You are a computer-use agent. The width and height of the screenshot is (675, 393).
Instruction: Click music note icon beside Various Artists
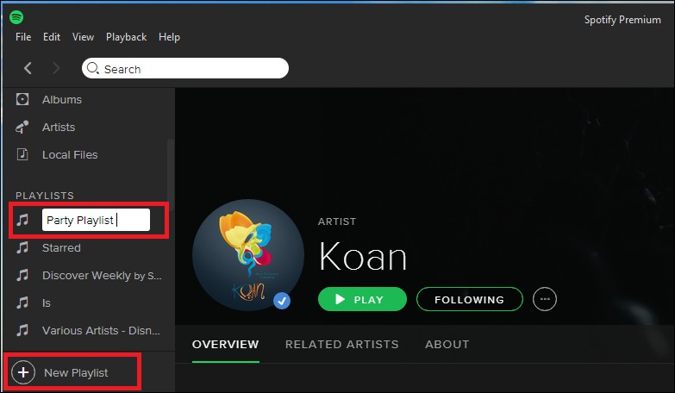(22, 330)
